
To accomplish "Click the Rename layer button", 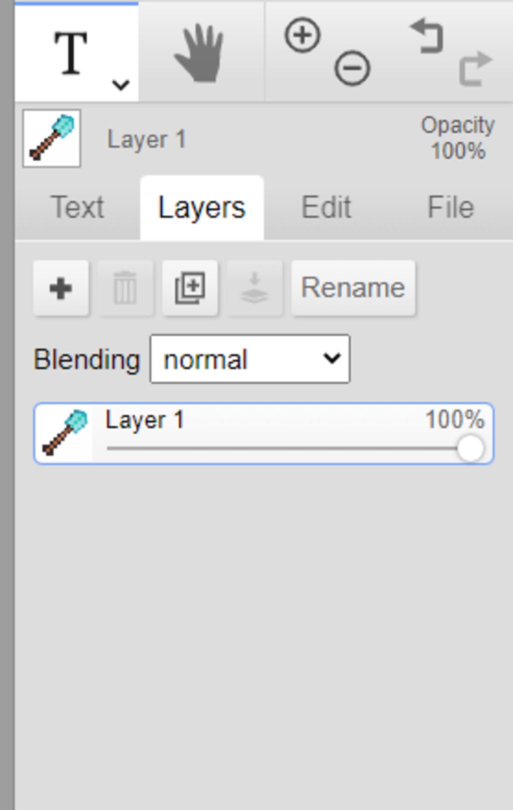I will click(x=353, y=288).
